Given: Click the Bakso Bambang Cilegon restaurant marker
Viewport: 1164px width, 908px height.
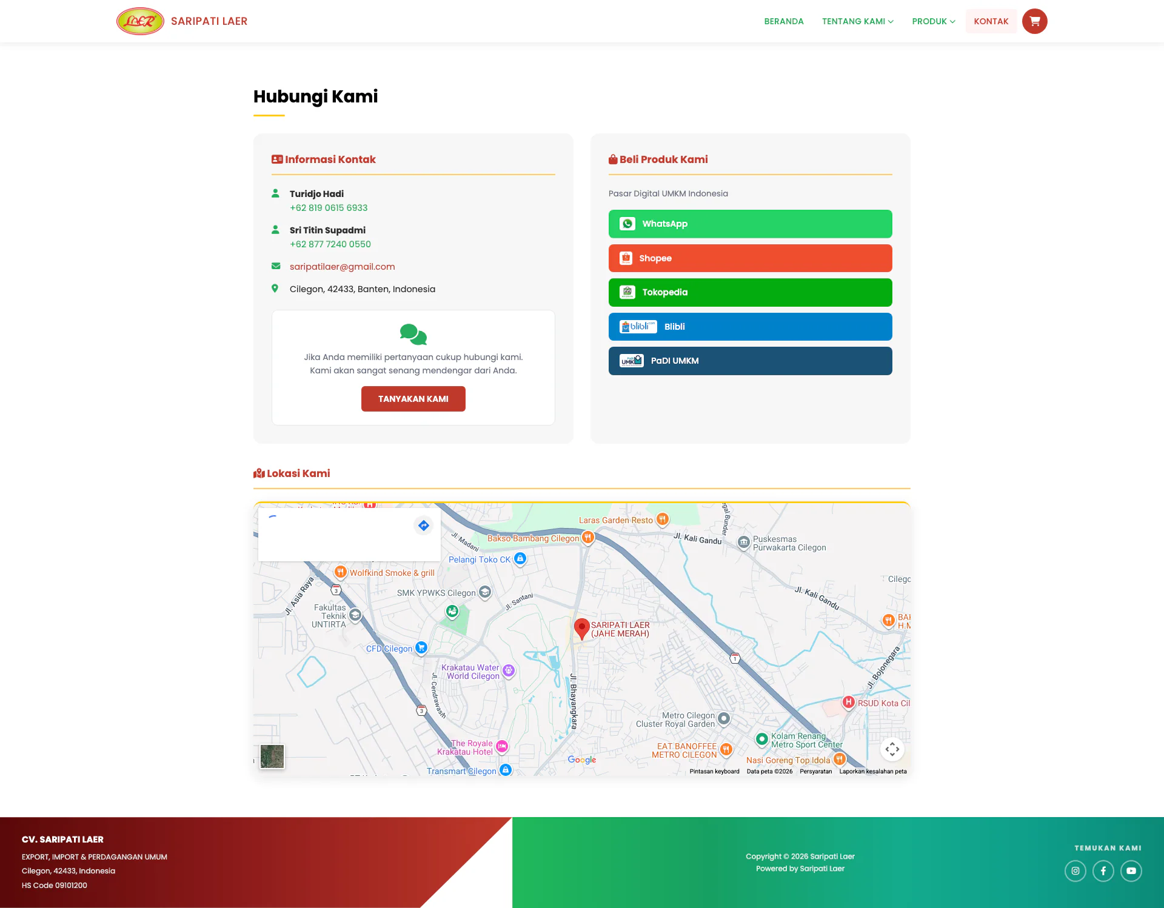Looking at the screenshot, I should click(587, 538).
